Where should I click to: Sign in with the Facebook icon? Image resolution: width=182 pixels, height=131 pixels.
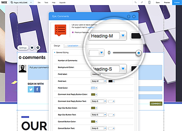coord(37,90)
